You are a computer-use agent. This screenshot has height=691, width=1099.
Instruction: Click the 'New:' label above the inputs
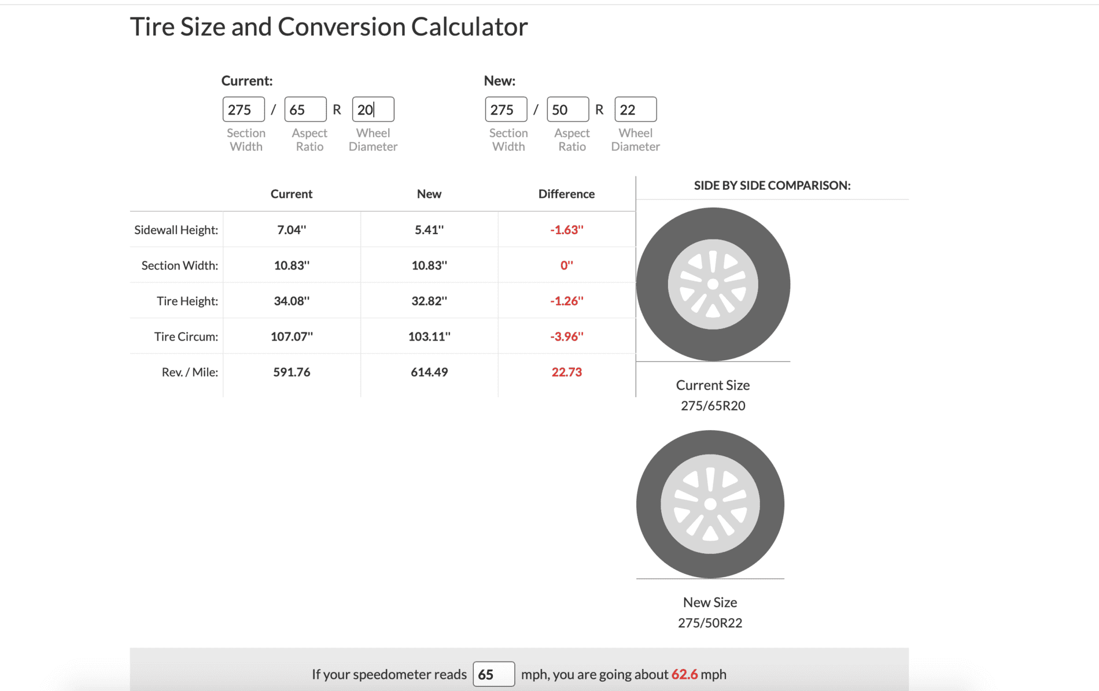500,80
